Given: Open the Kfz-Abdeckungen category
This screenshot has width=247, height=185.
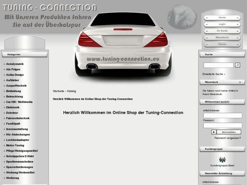Looking at the screenshot, I should [18, 135].
